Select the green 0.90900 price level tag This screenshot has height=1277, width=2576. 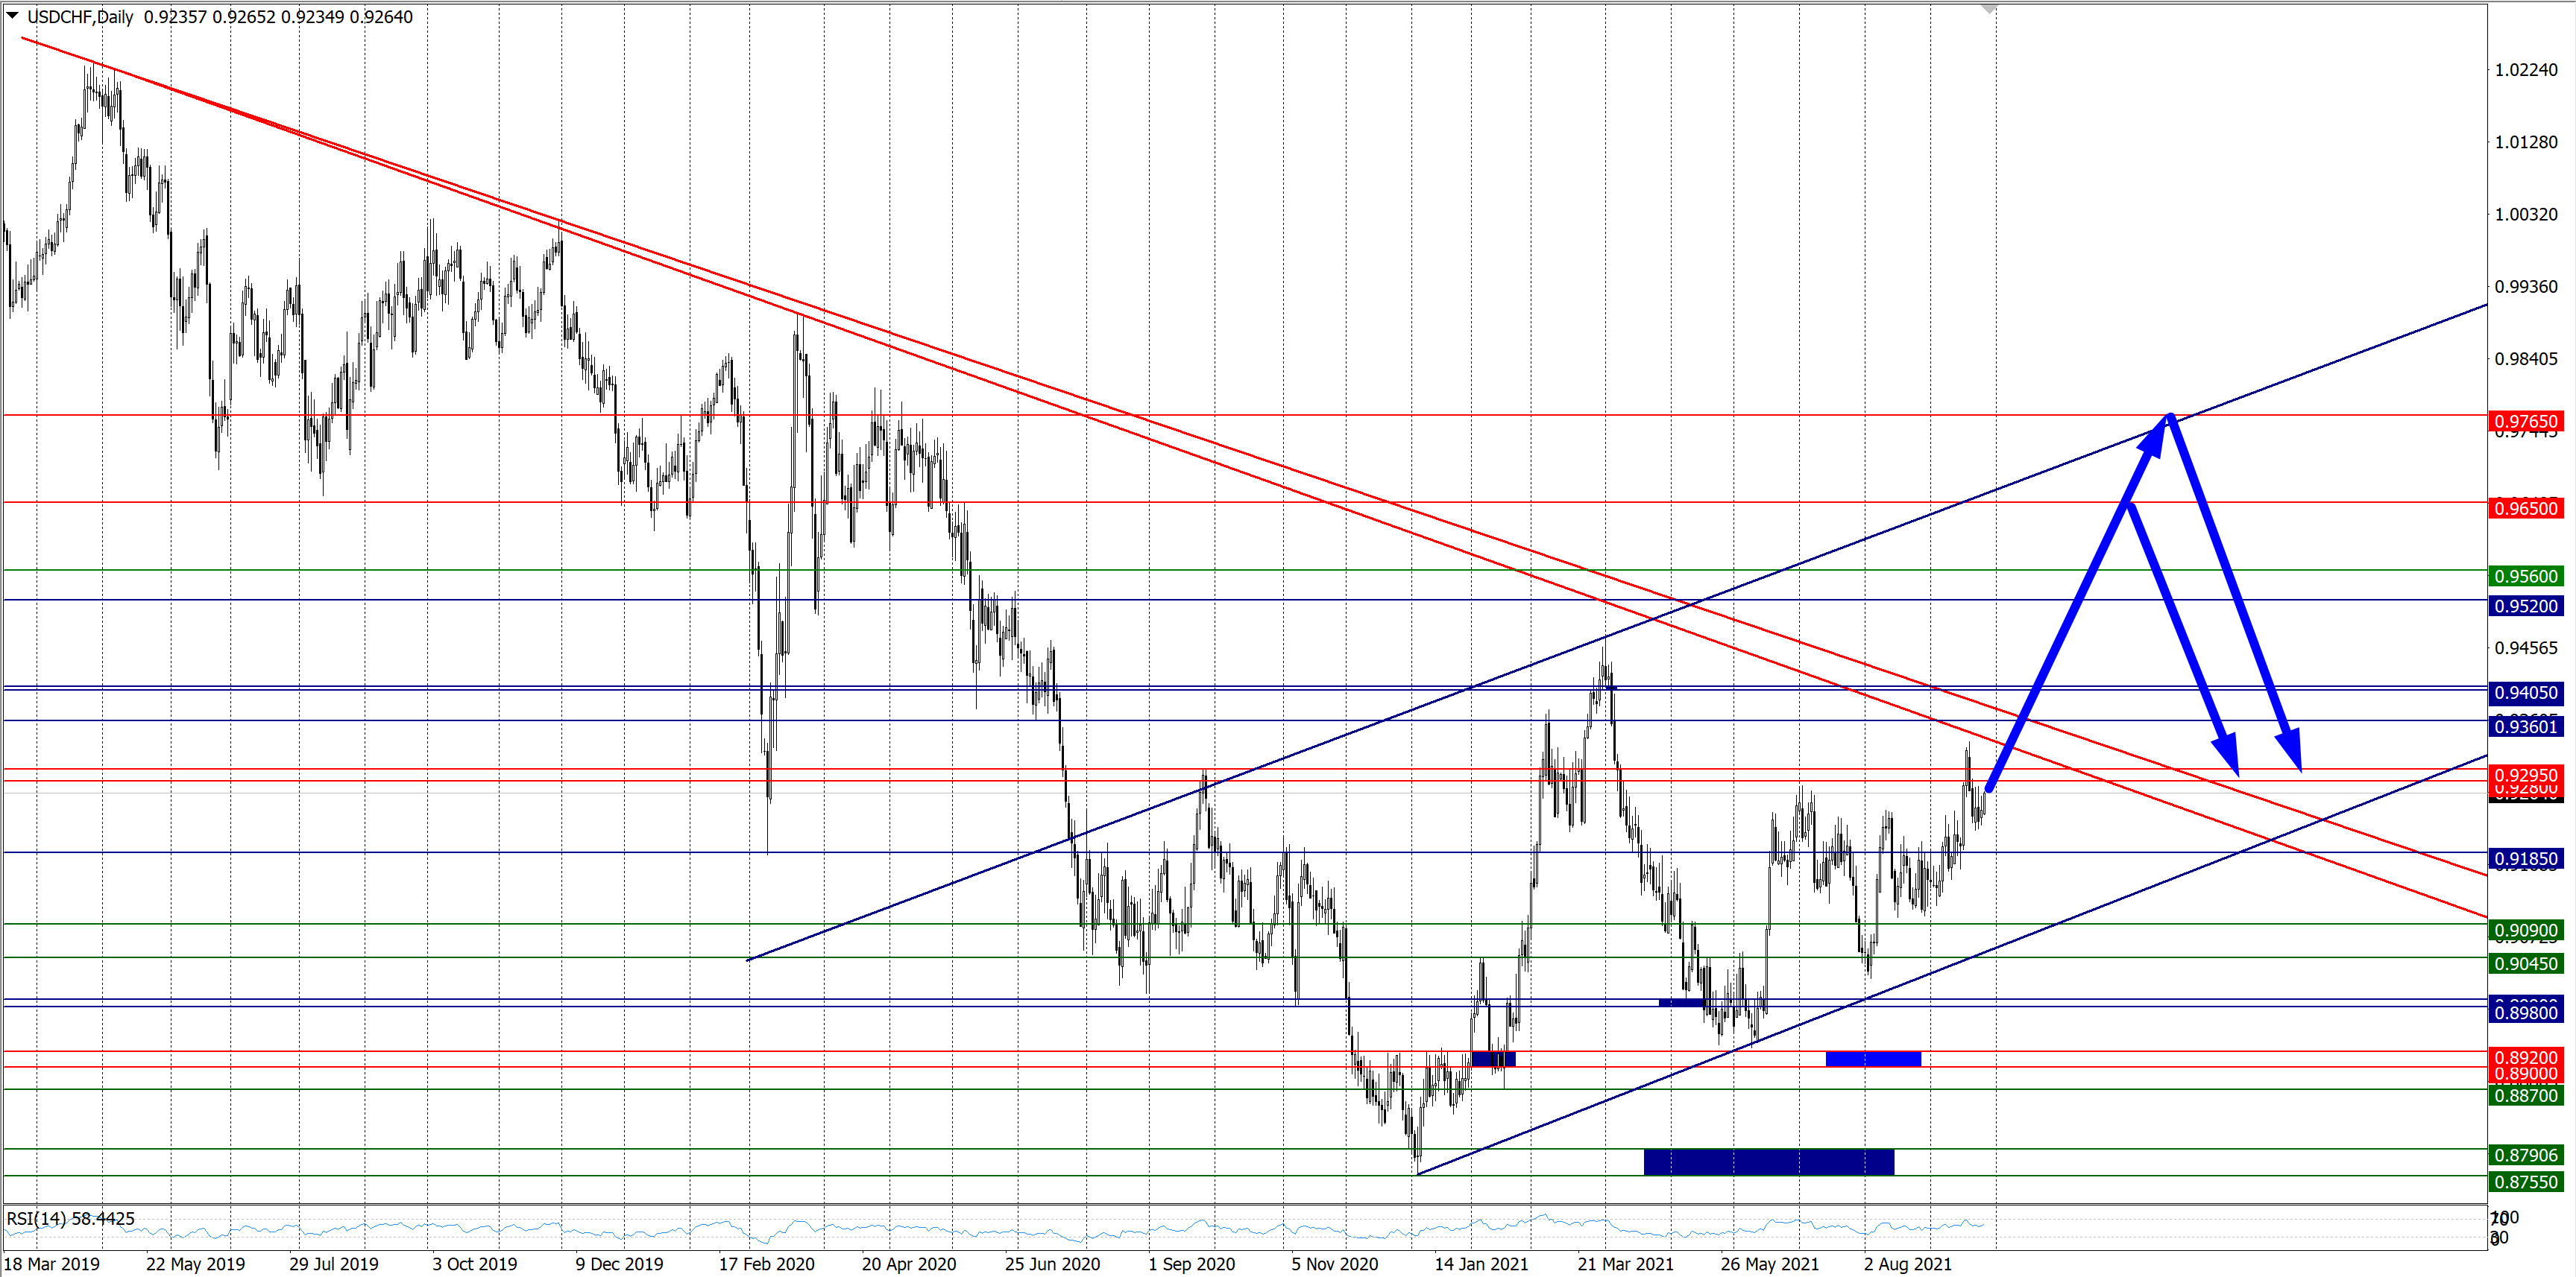click(2525, 931)
